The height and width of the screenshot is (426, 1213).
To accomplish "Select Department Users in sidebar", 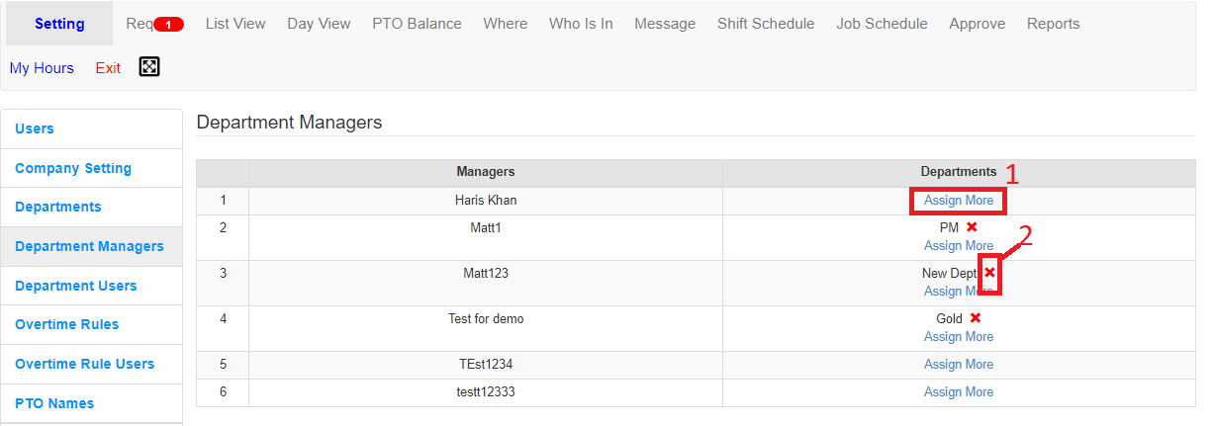I will 76,286.
